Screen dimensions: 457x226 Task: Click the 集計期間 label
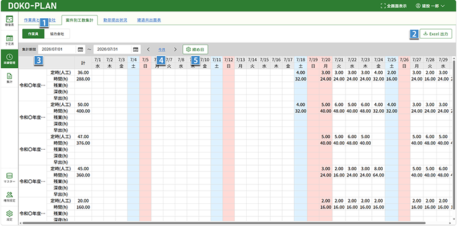[x=29, y=50]
